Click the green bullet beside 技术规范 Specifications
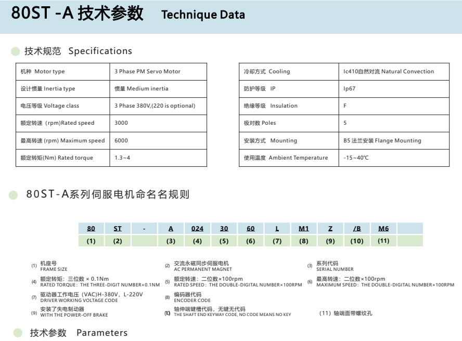The width and height of the screenshot is (462, 341). tap(15, 51)
